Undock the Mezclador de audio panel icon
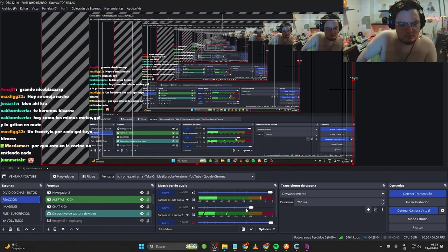448x252 pixels. click(275, 185)
